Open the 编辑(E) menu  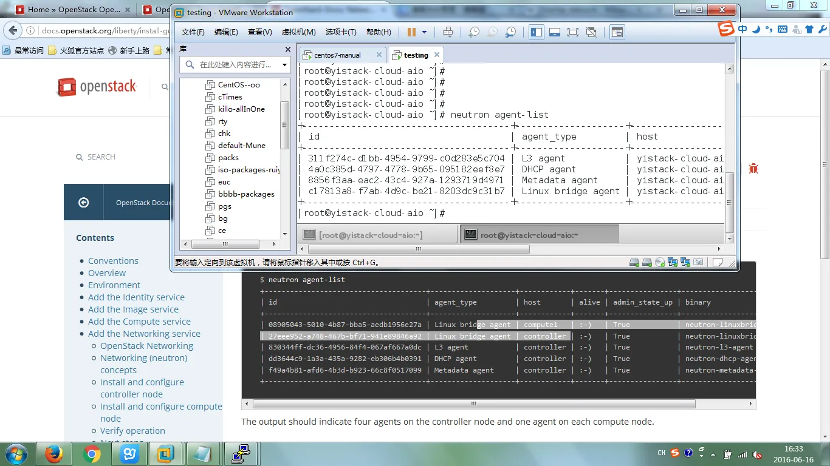[226, 32]
